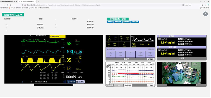Click the gateway online (网关在线) status button

(x=110, y=22)
